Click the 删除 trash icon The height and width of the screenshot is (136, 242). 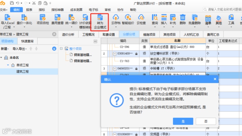click(x=183, y=17)
